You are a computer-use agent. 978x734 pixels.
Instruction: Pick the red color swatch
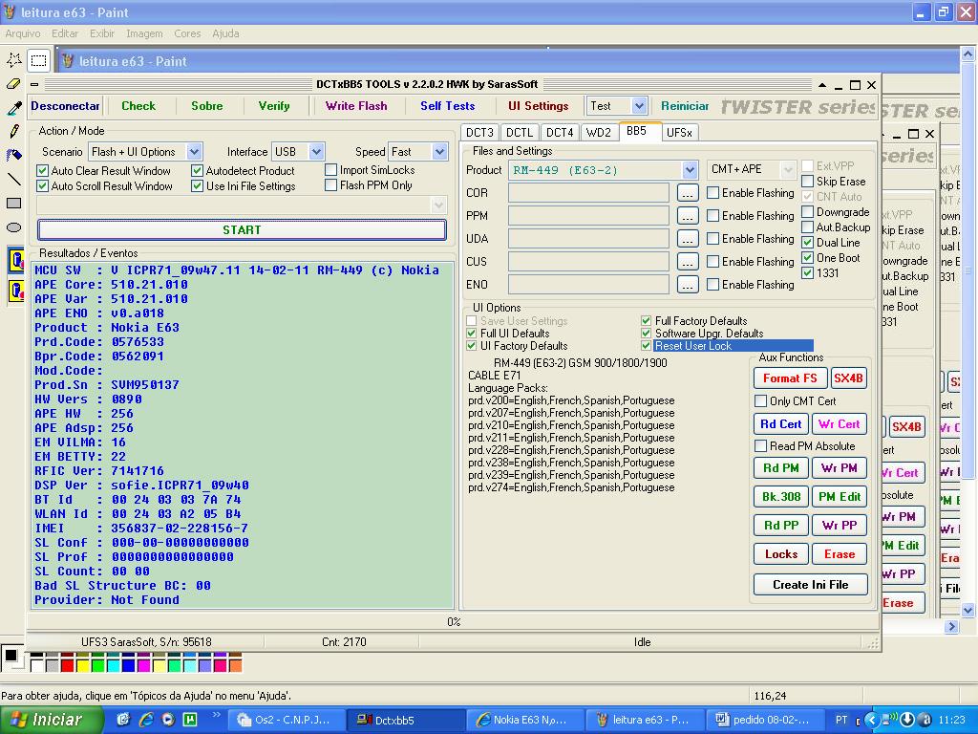tap(67, 664)
